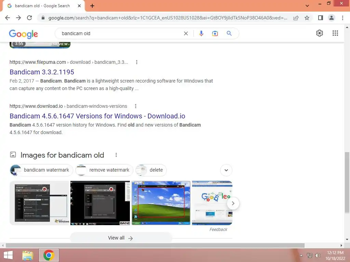350x262 pixels.
Task: Open the network tray icon
Action: (310, 255)
